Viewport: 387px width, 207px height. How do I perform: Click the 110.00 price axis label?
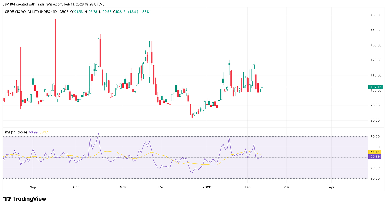pyautogui.click(x=376, y=75)
